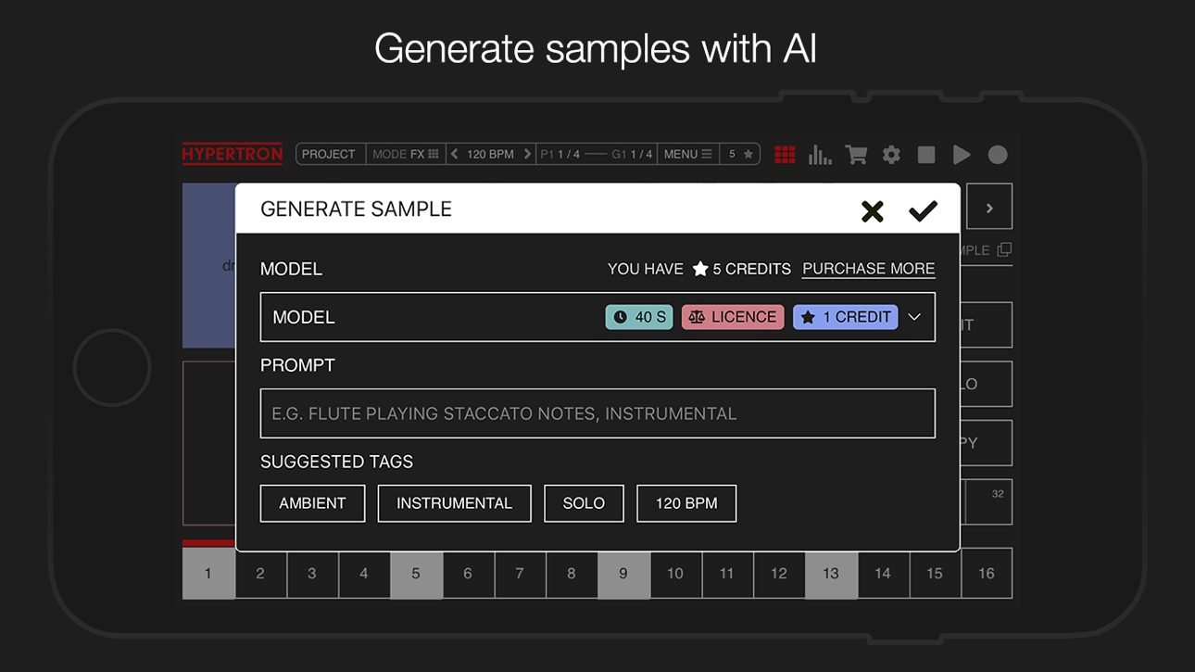Toggle sequencer step 3

point(312,574)
